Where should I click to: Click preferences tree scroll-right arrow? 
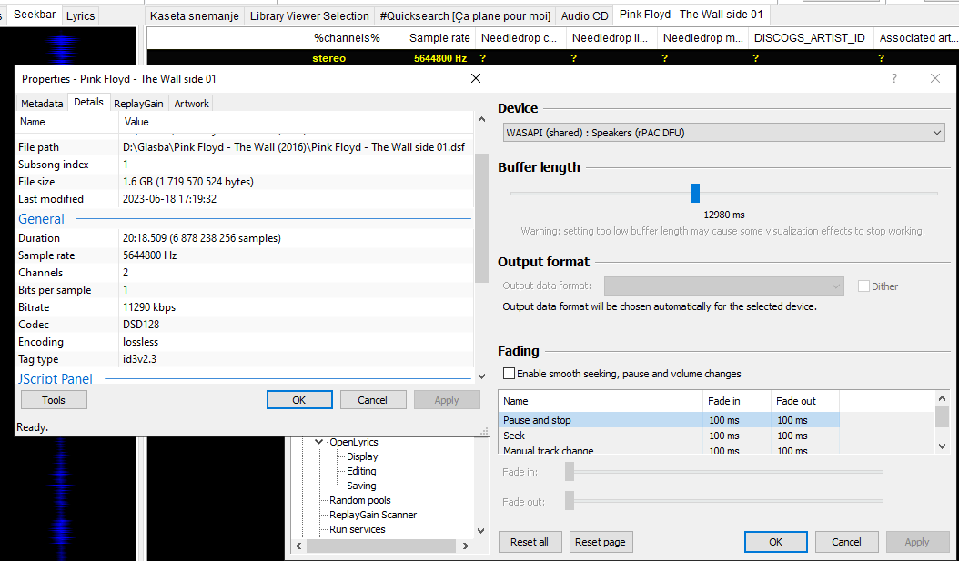pos(466,546)
